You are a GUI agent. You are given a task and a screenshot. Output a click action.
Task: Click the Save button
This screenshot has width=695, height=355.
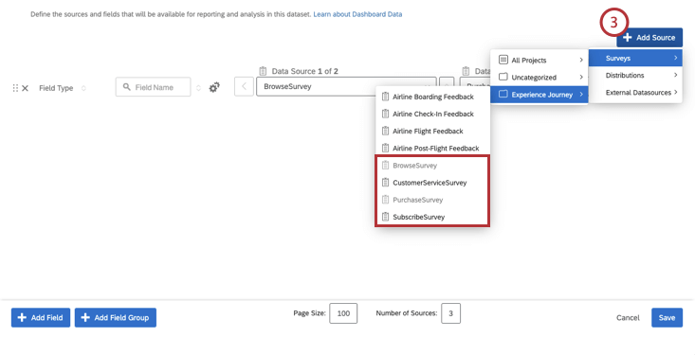(667, 318)
